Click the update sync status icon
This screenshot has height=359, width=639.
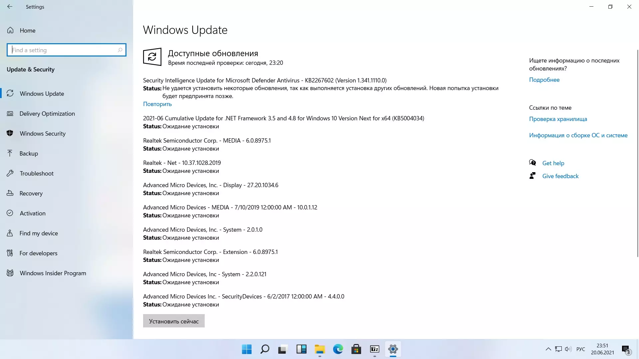tap(152, 57)
